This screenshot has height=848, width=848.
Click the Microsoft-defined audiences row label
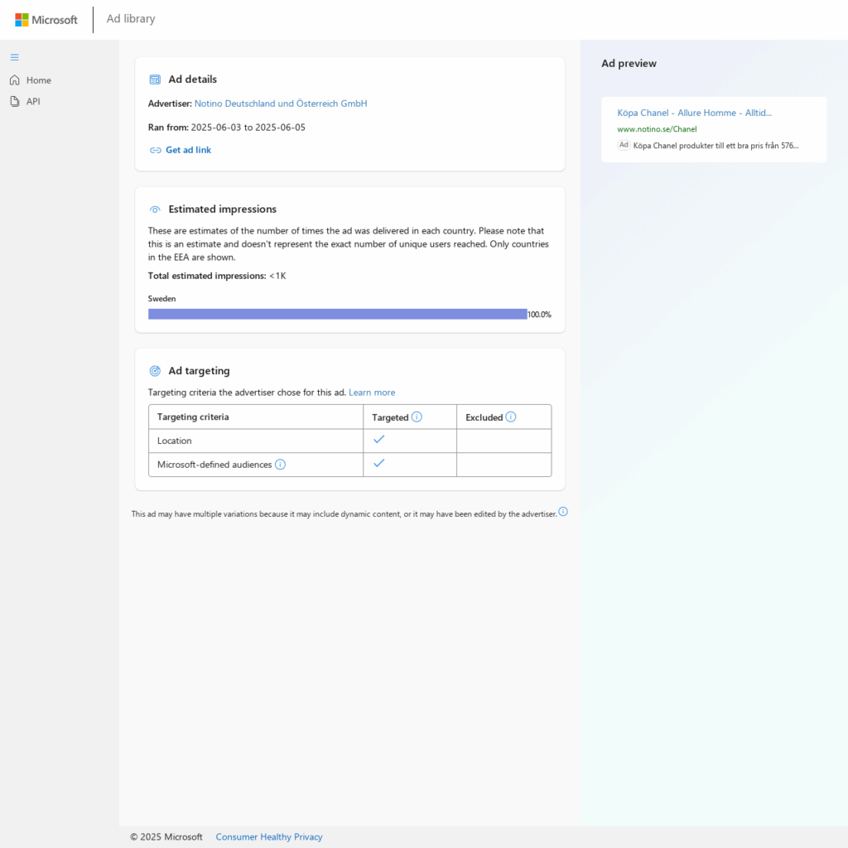tap(214, 465)
